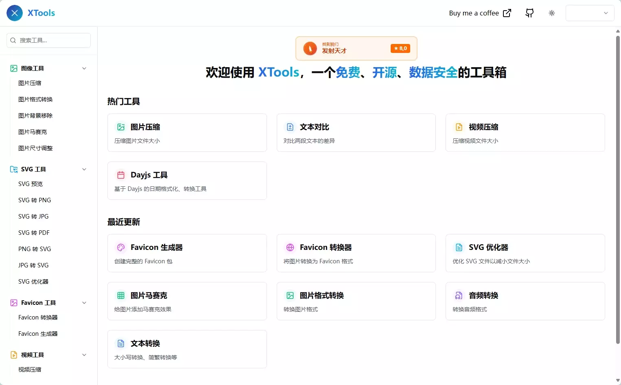The width and height of the screenshot is (621, 385).
Task: Open the 图片格式转换 card title
Action: pos(322,295)
